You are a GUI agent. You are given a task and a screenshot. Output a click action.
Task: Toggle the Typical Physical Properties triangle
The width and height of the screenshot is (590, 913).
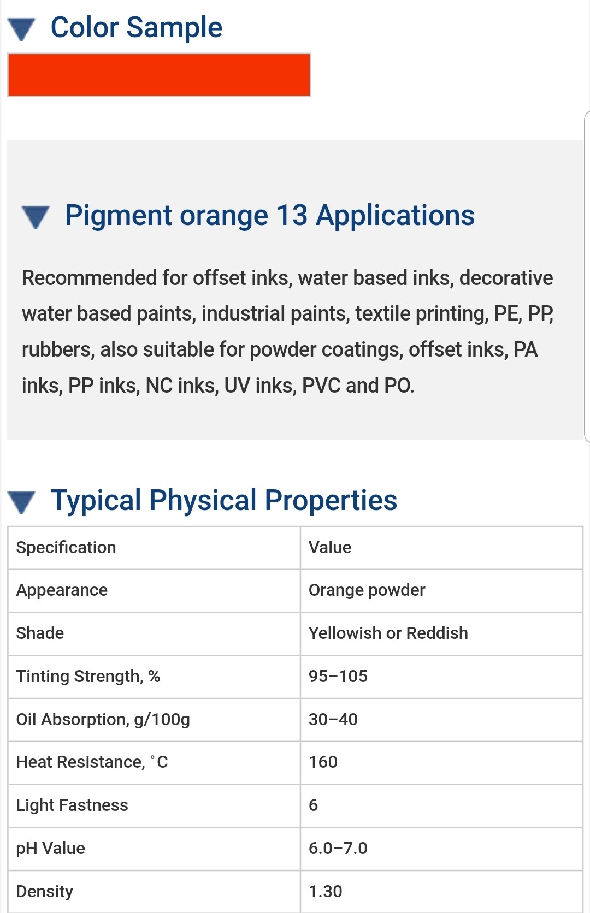coord(22,502)
